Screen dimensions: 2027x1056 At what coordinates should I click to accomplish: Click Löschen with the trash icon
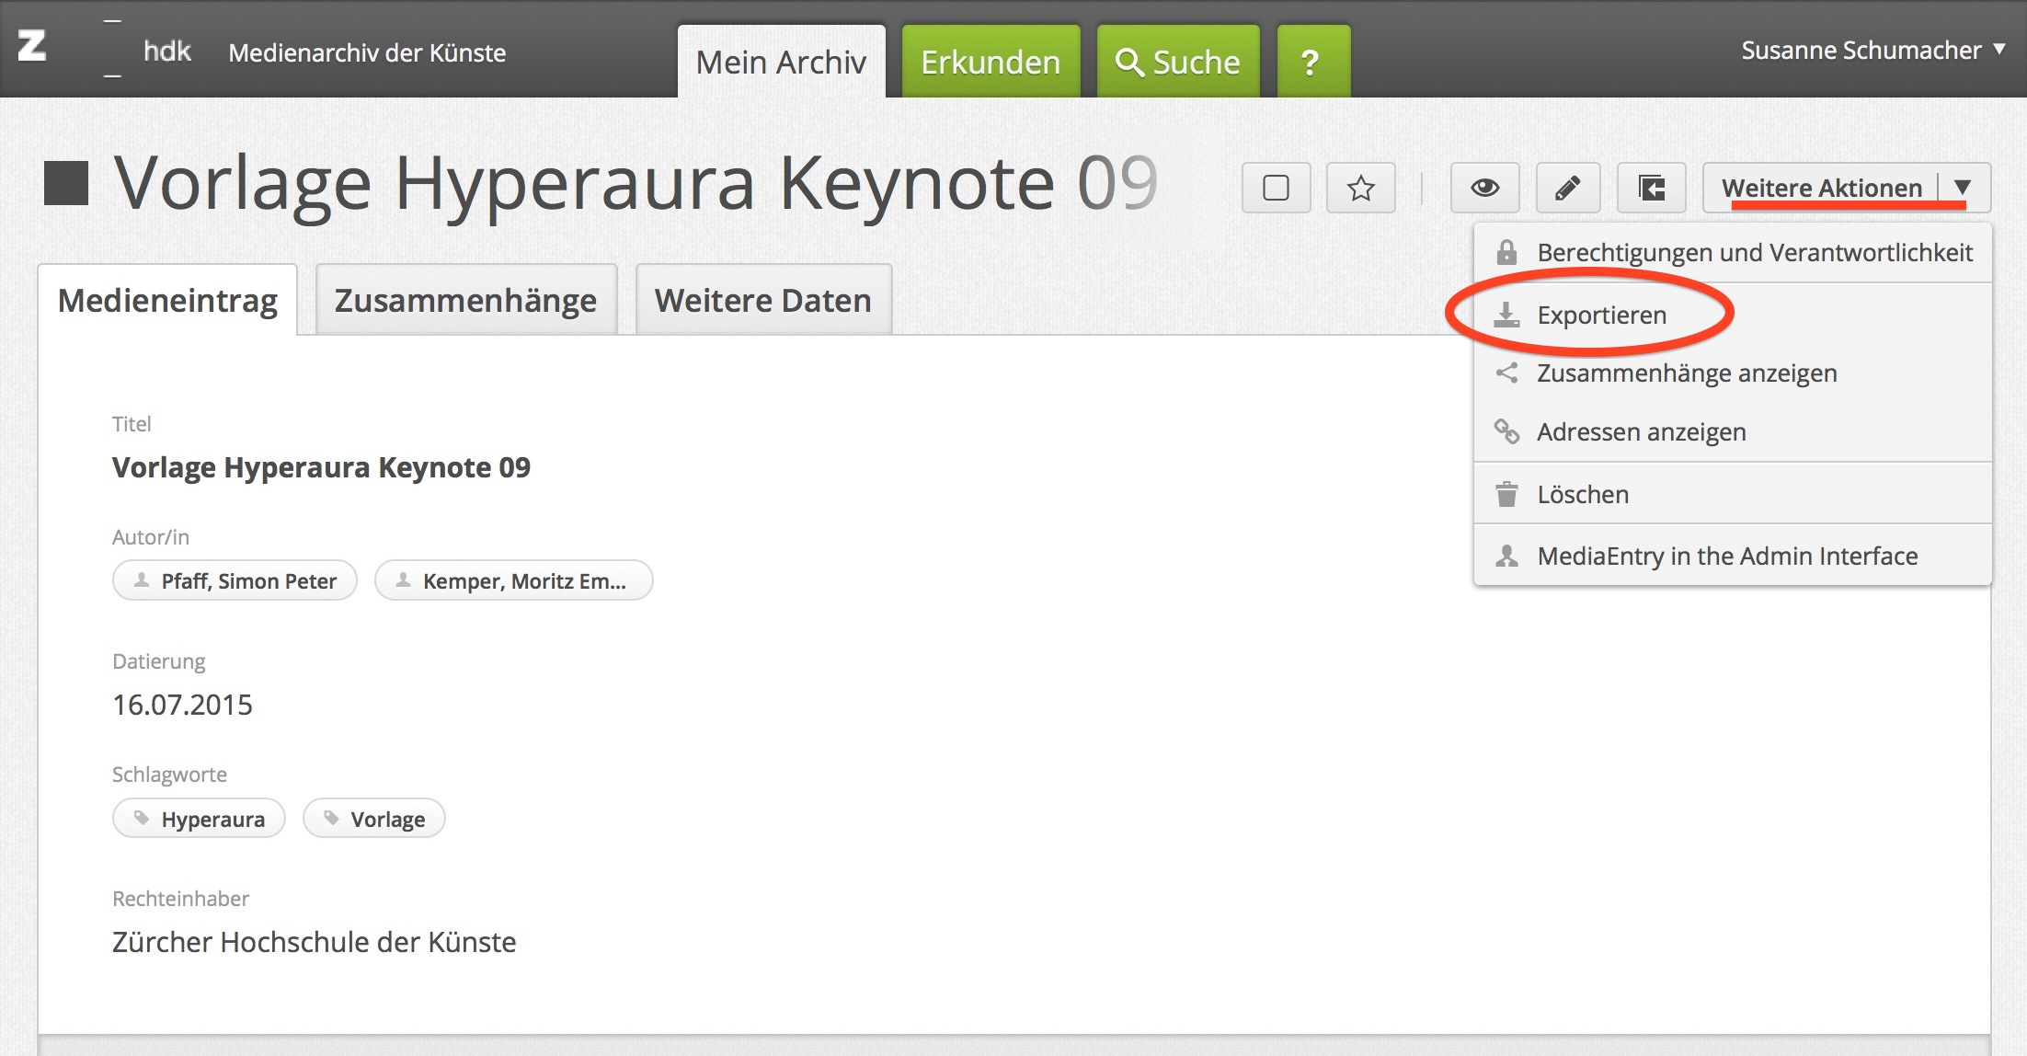(1582, 495)
